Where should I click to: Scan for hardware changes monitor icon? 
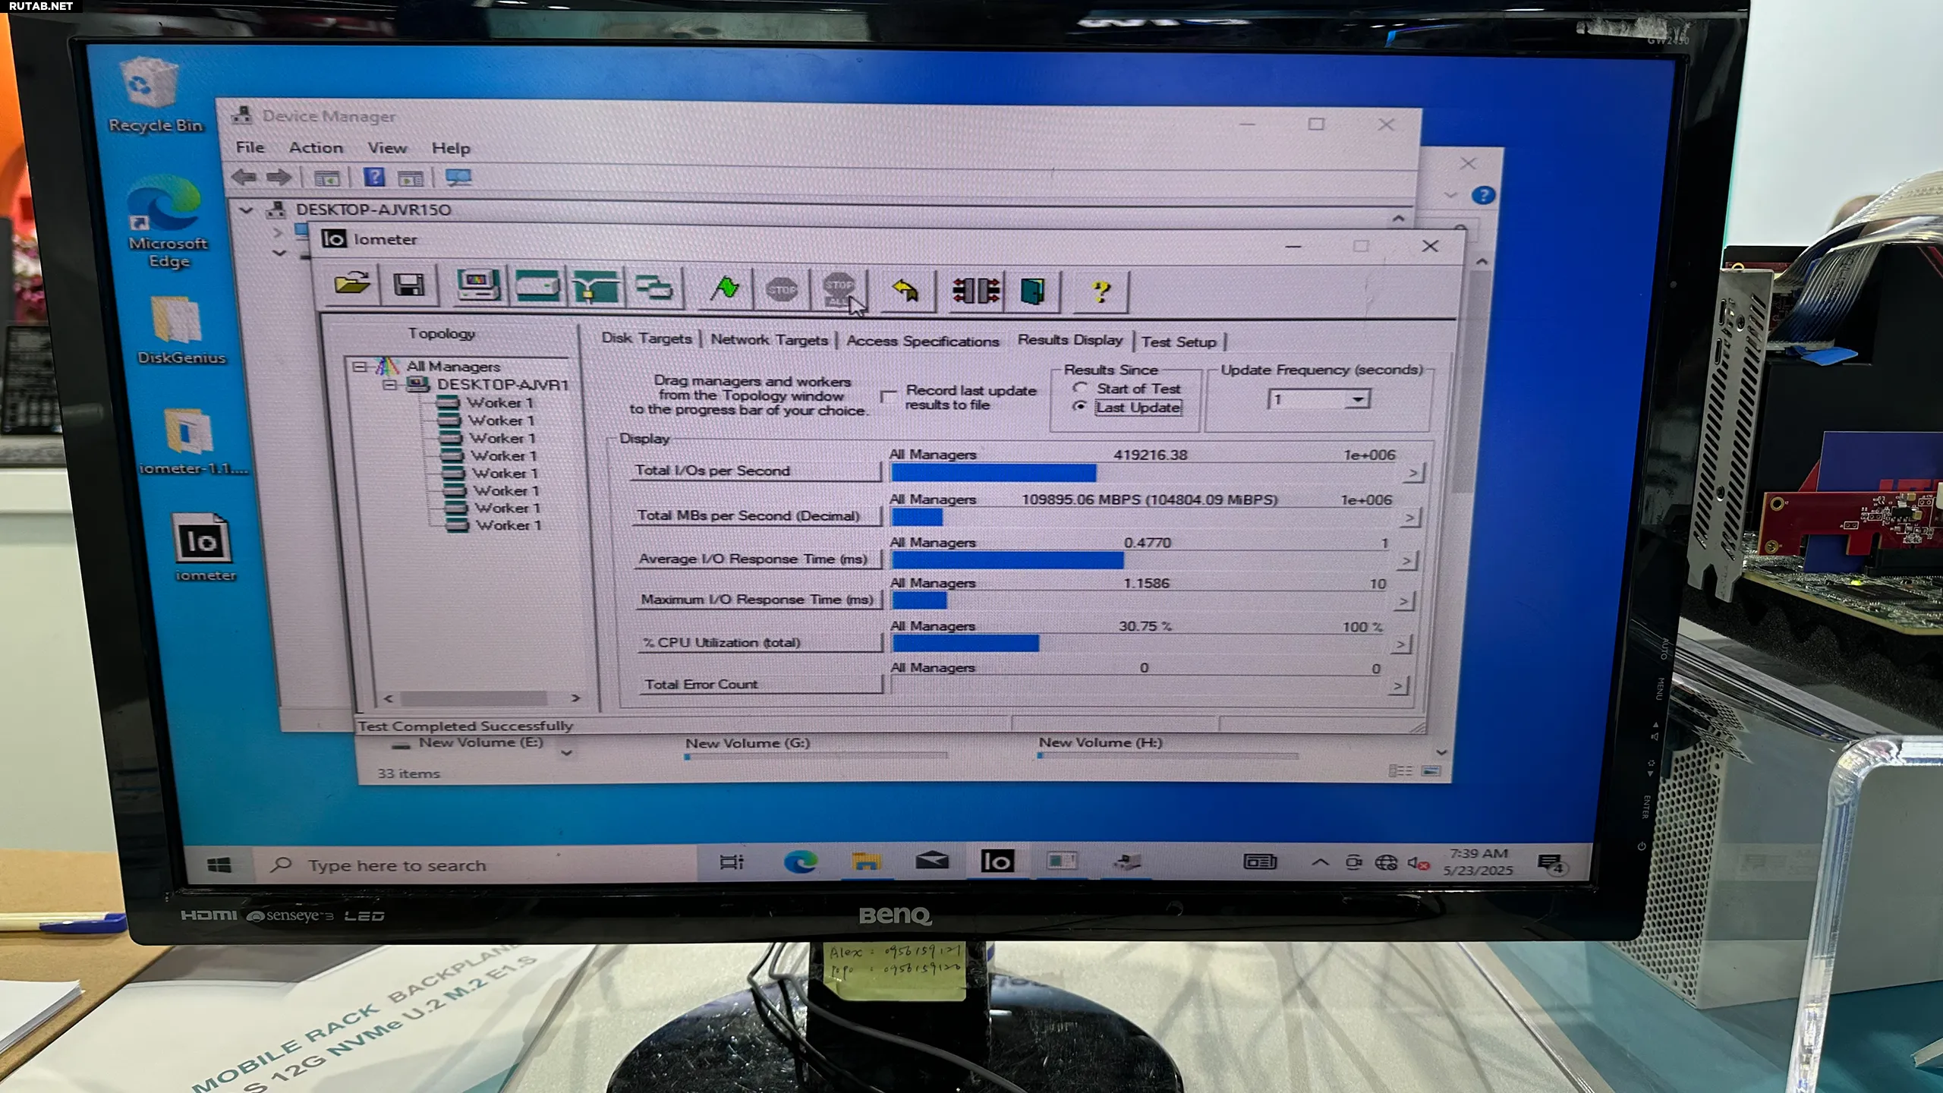pos(458,178)
